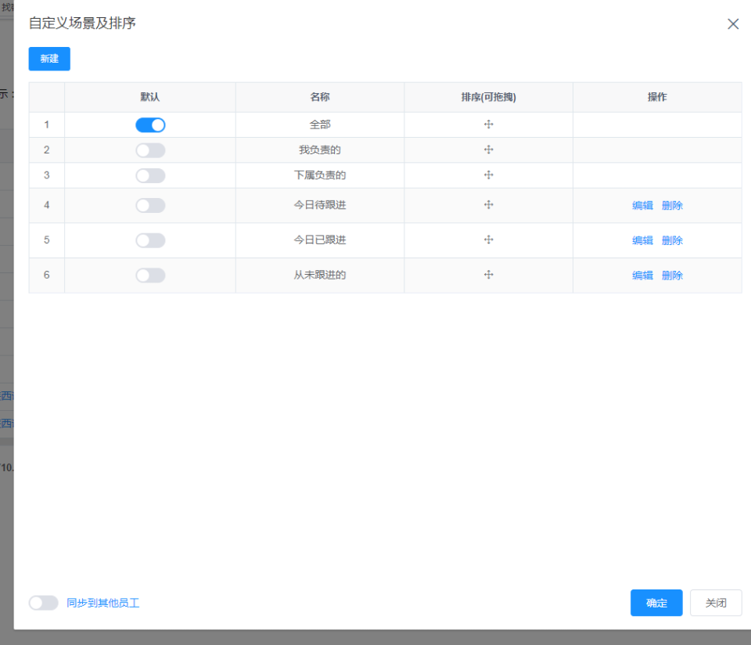Screen dimensions: 751x645
Task: Click 编辑 link for 今日待跟进
Action: [x=641, y=204]
